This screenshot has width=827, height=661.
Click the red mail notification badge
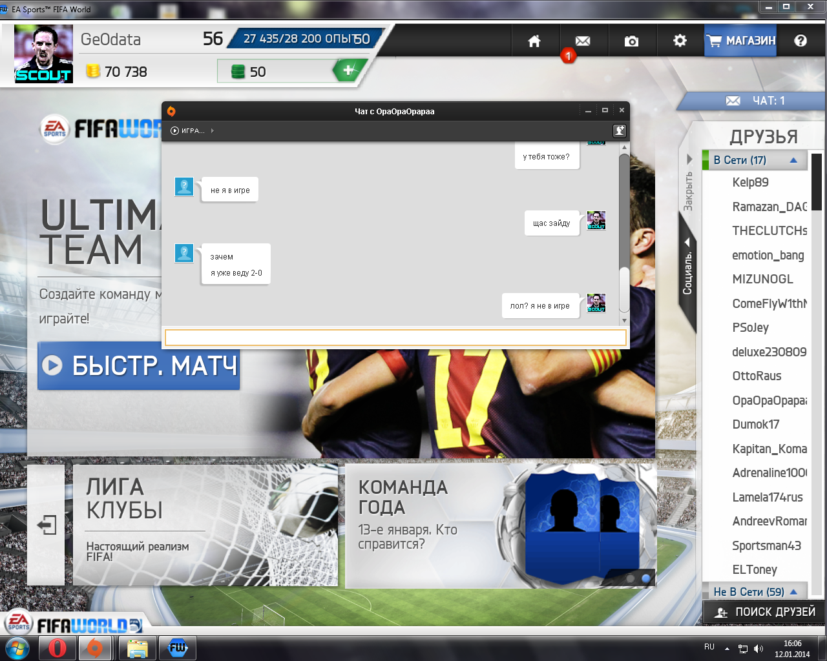tap(568, 56)
